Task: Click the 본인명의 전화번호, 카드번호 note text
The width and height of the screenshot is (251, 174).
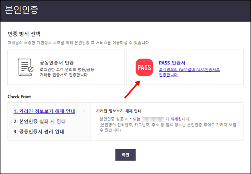Action: point(168,127)
